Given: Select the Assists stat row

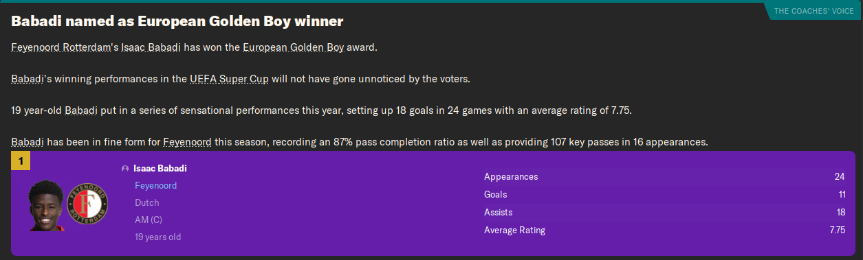Looking at the screenshot, I should 664,213.
